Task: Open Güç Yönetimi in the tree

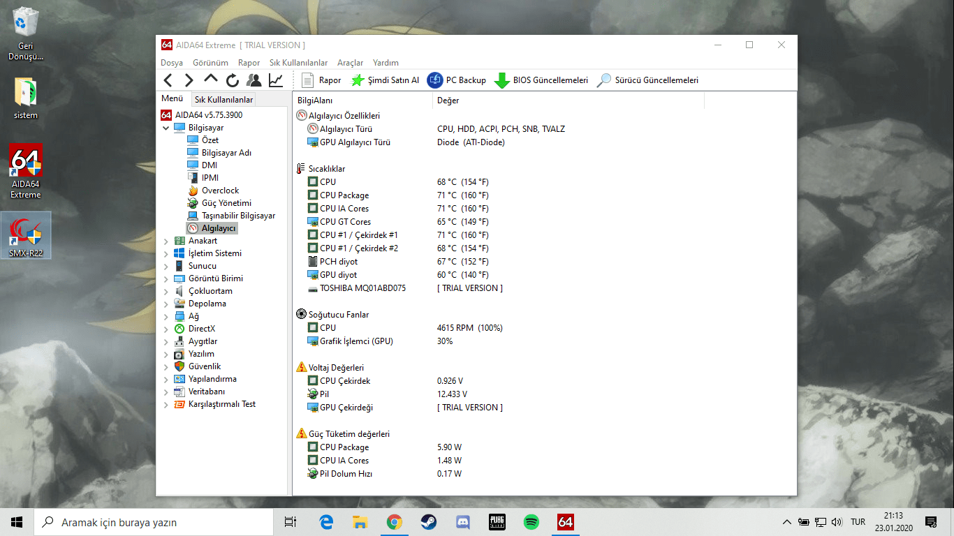Action: 226,203
